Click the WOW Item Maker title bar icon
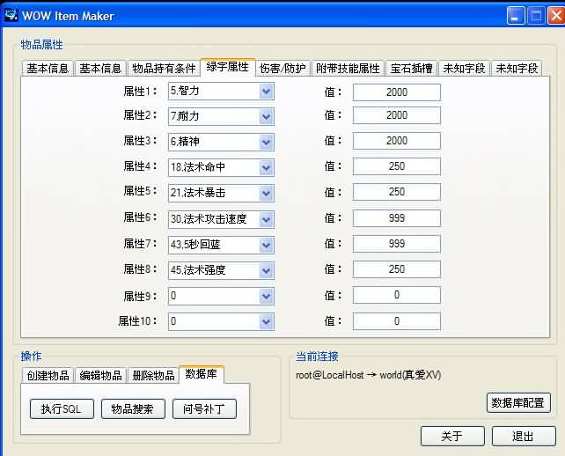The width and height of the screenshot is (565, 456). coord(11,15)
